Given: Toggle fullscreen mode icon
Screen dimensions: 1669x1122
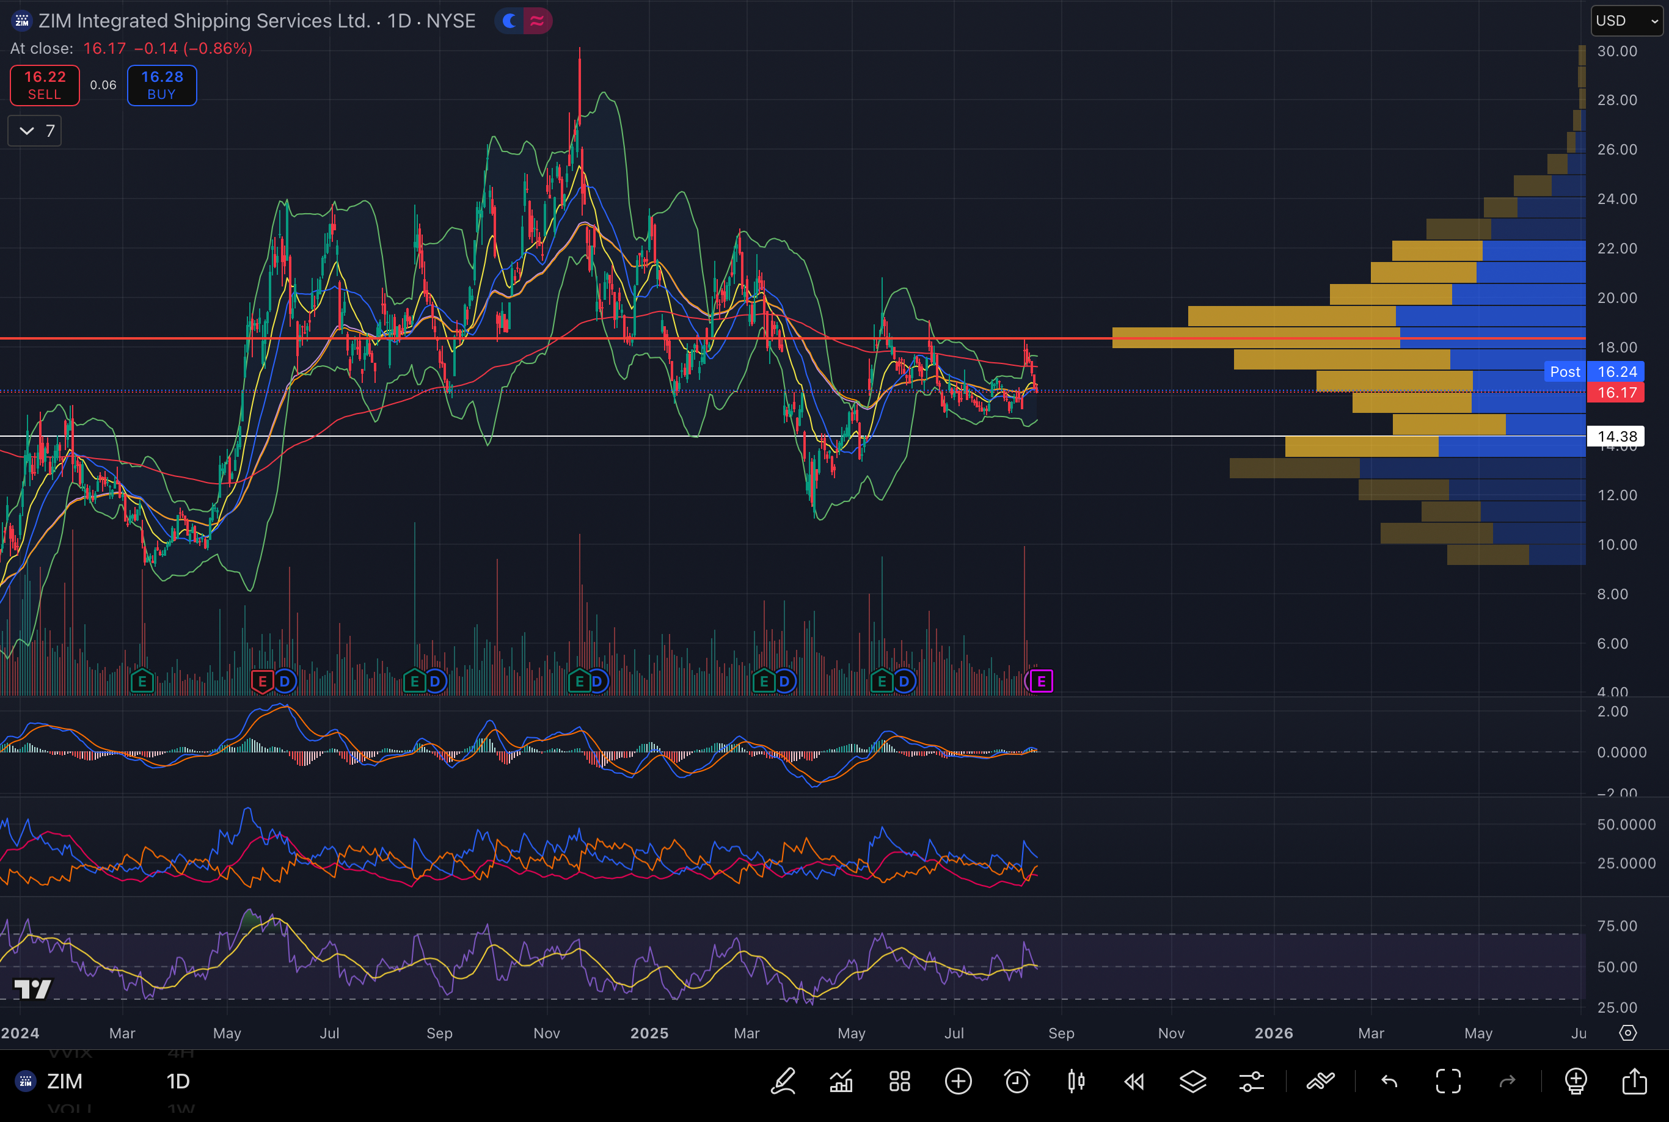Looking at the screenshot, I should point(1448,1081).
